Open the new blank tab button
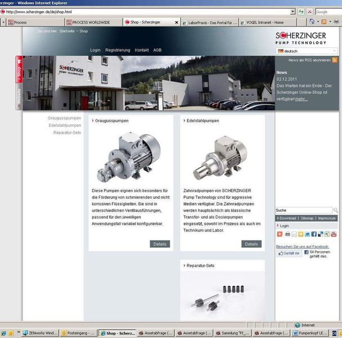The height and width of the screenshot is (338, 342). (301, 23)
